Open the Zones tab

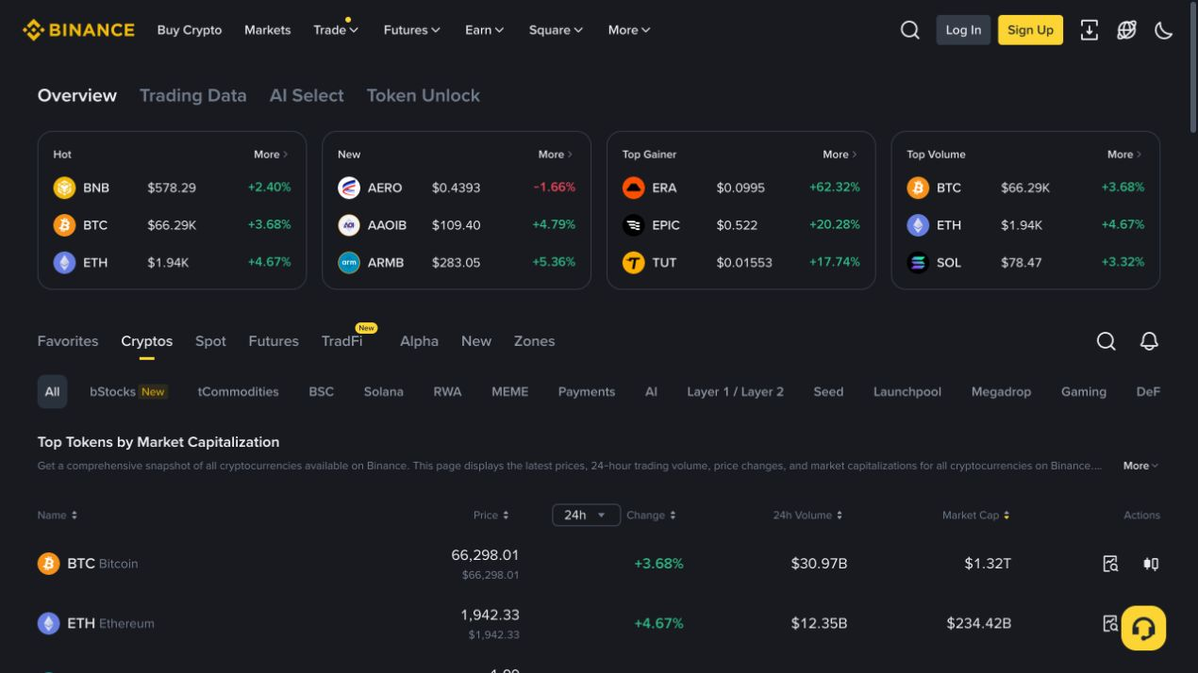point(534,341)
